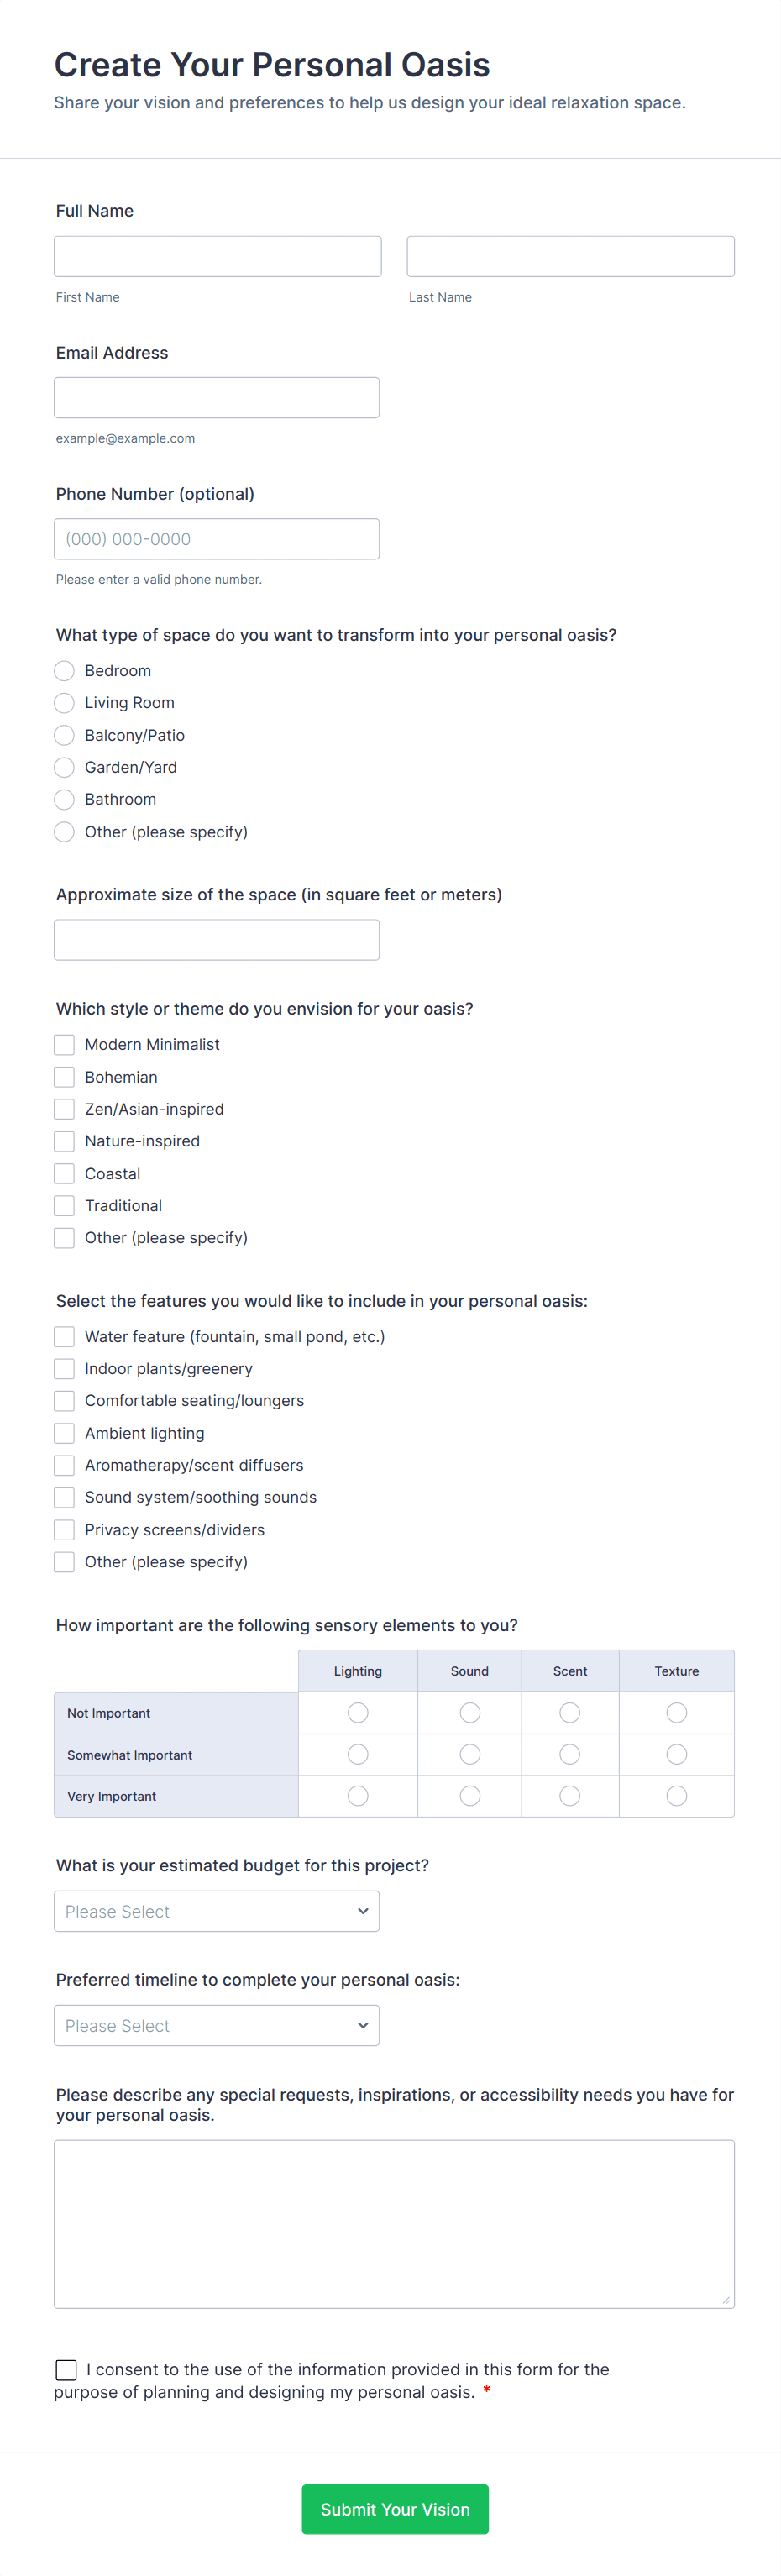781x2576 pixels.
Task: Select Other under space type question
Action: (64, 831)
